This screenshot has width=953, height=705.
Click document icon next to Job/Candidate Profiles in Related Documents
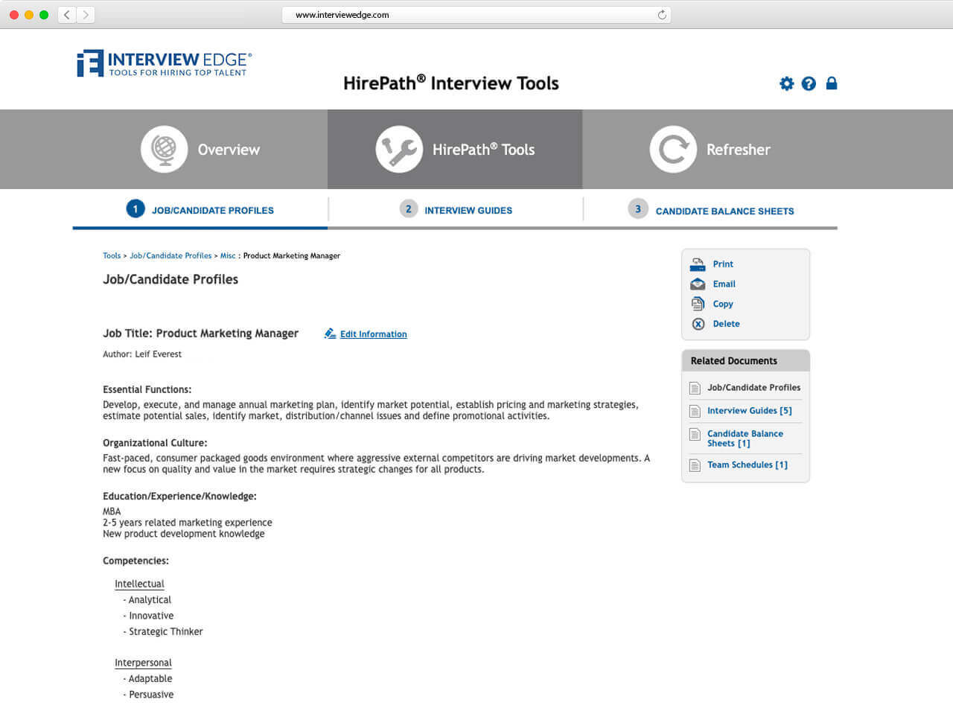coord(695,388)
